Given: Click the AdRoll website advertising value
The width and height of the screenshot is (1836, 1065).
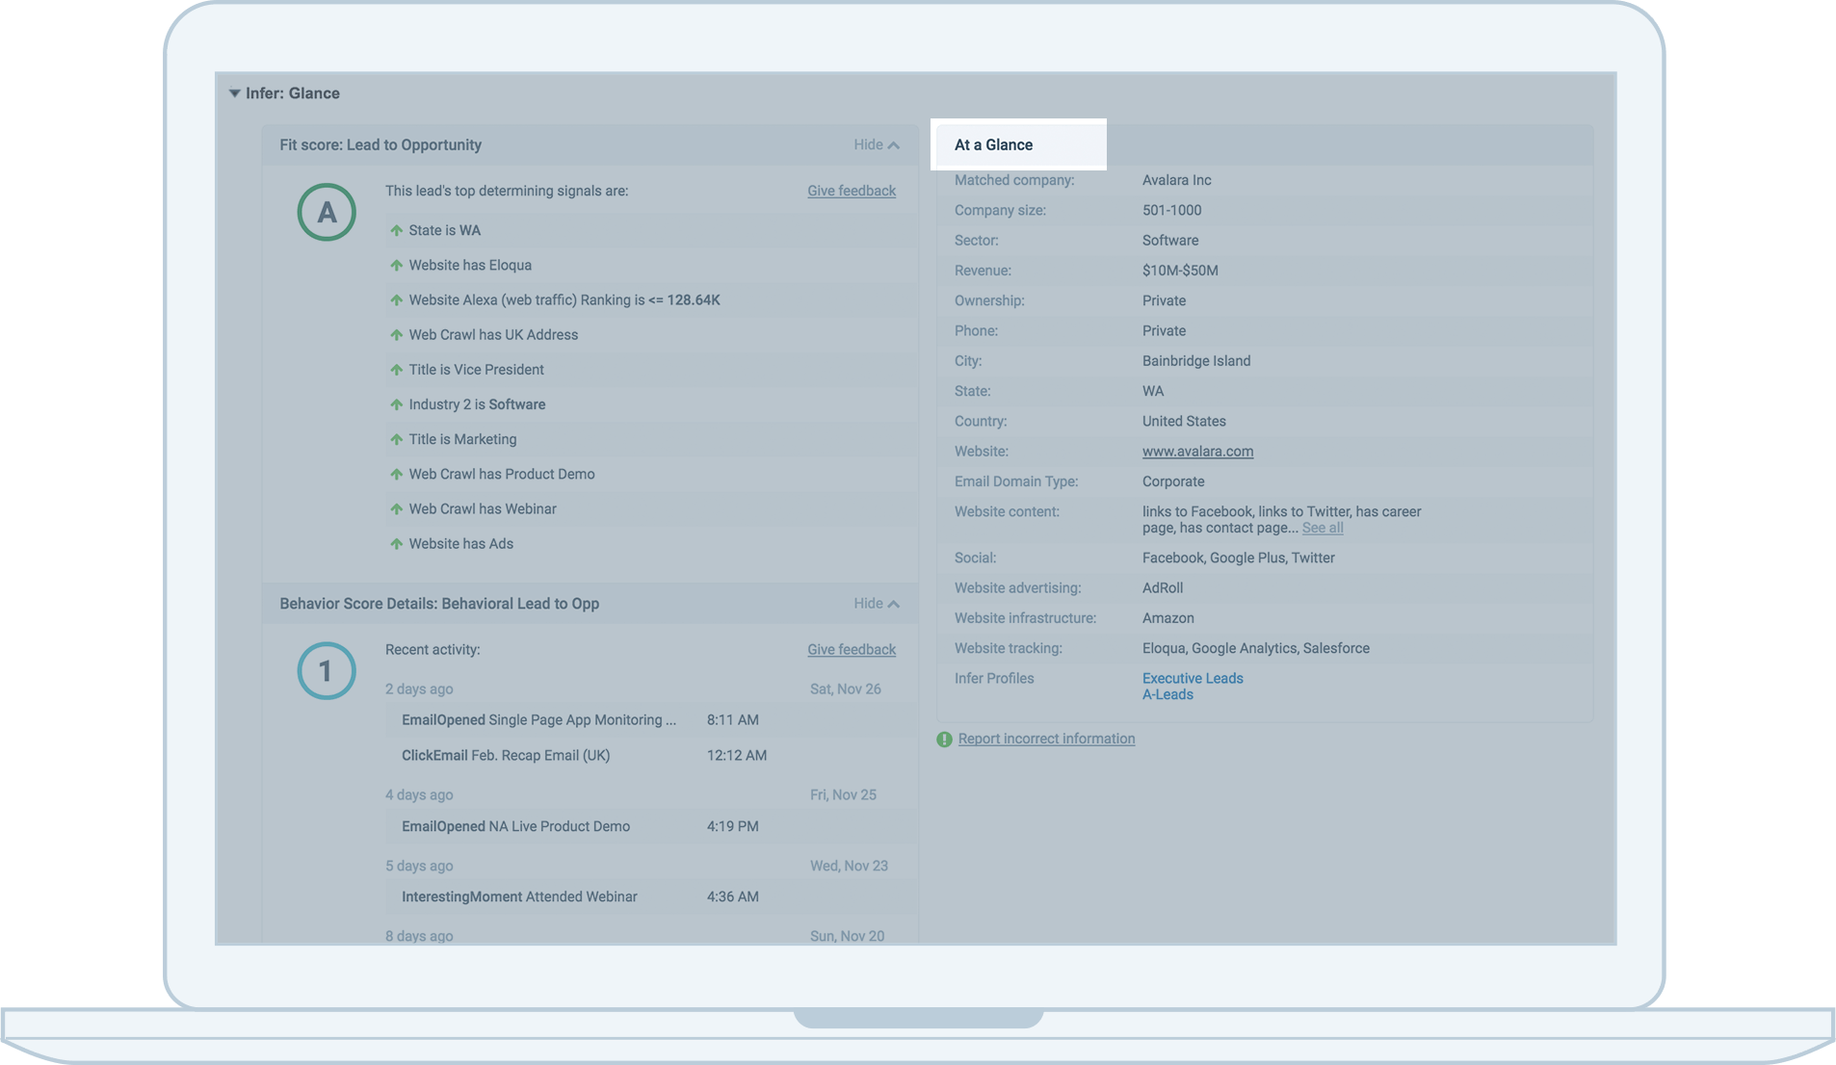Looking at the screenshot, I should point(1163,588).
